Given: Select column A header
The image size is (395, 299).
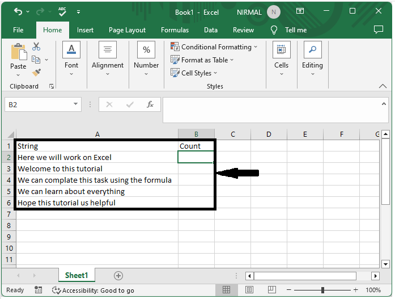Looking at the screenshot, I should point(97,134).
